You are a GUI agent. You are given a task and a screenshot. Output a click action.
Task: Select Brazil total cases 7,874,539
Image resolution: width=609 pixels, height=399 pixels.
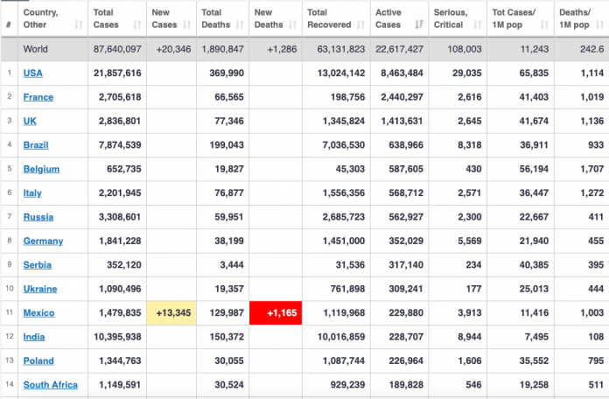[x=120, y=145]
